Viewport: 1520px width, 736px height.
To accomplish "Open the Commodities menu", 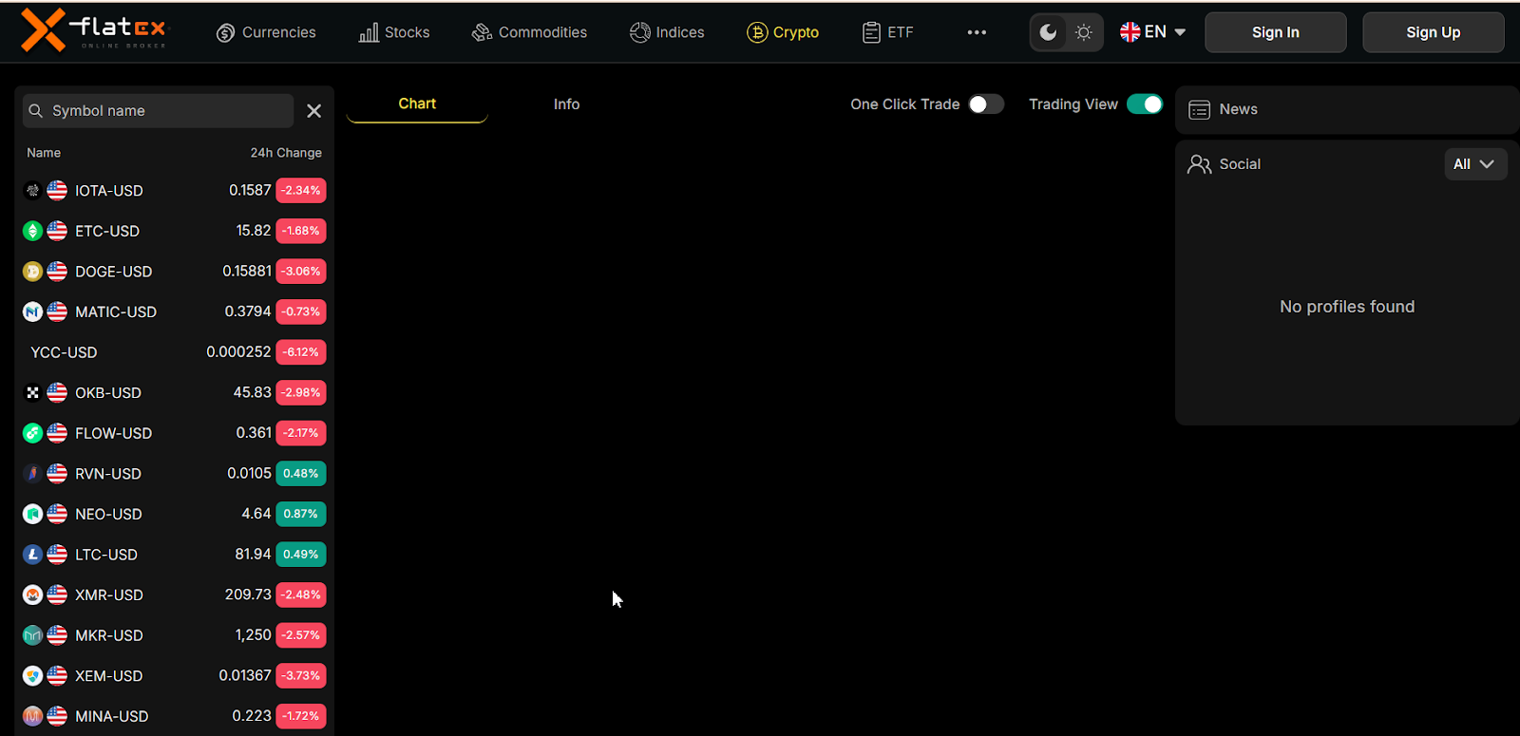I will pyautogui.click(x=529, y=32).
